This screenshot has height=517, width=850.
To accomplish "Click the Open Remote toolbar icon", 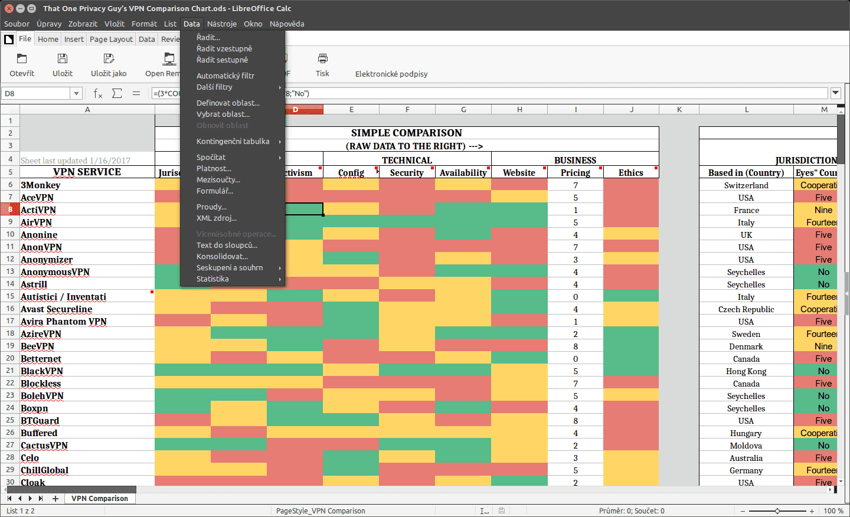I will [169, 58].
